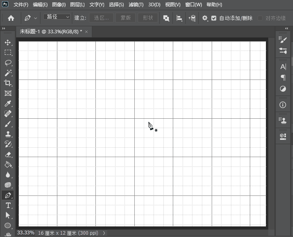Open the Brush Settings panel icon
293x237 pixels.
[283, 40]
